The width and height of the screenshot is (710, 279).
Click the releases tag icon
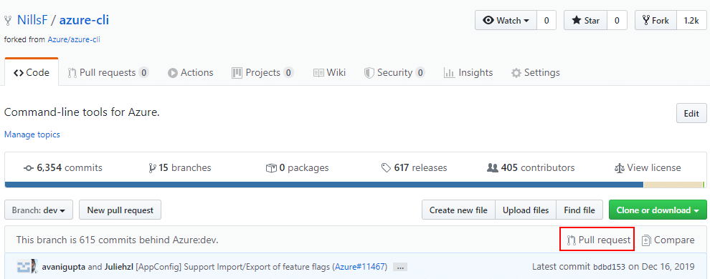387,168
